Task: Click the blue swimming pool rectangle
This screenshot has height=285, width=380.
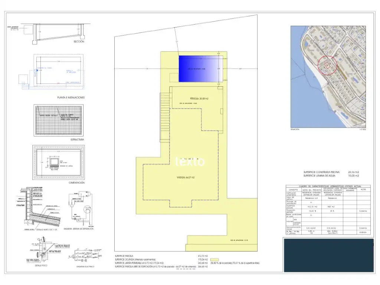Action: point(201,69)
